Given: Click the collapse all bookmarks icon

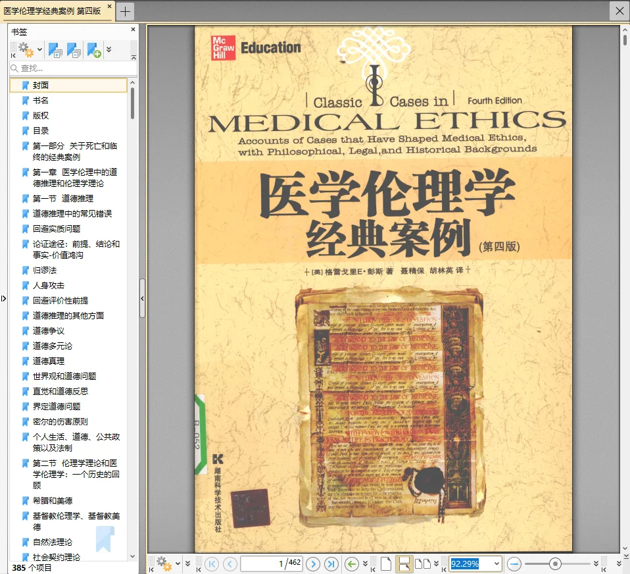Looking at the screenshot, I should (74, 50).
